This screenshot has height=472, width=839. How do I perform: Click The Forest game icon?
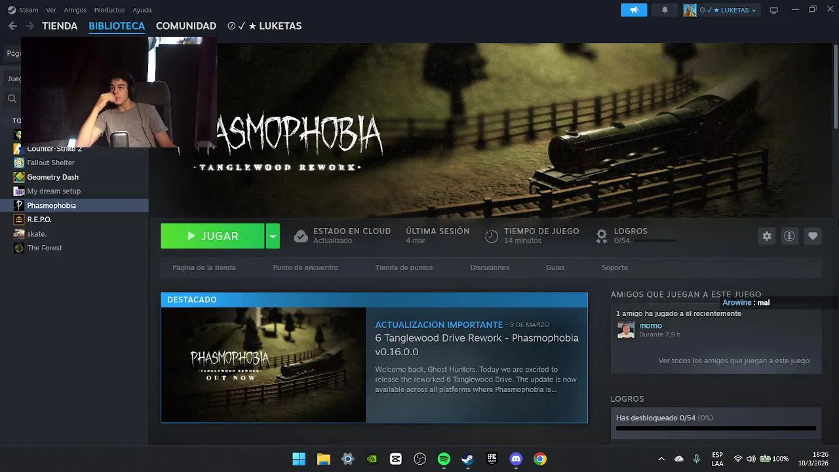tap(19, 248)
